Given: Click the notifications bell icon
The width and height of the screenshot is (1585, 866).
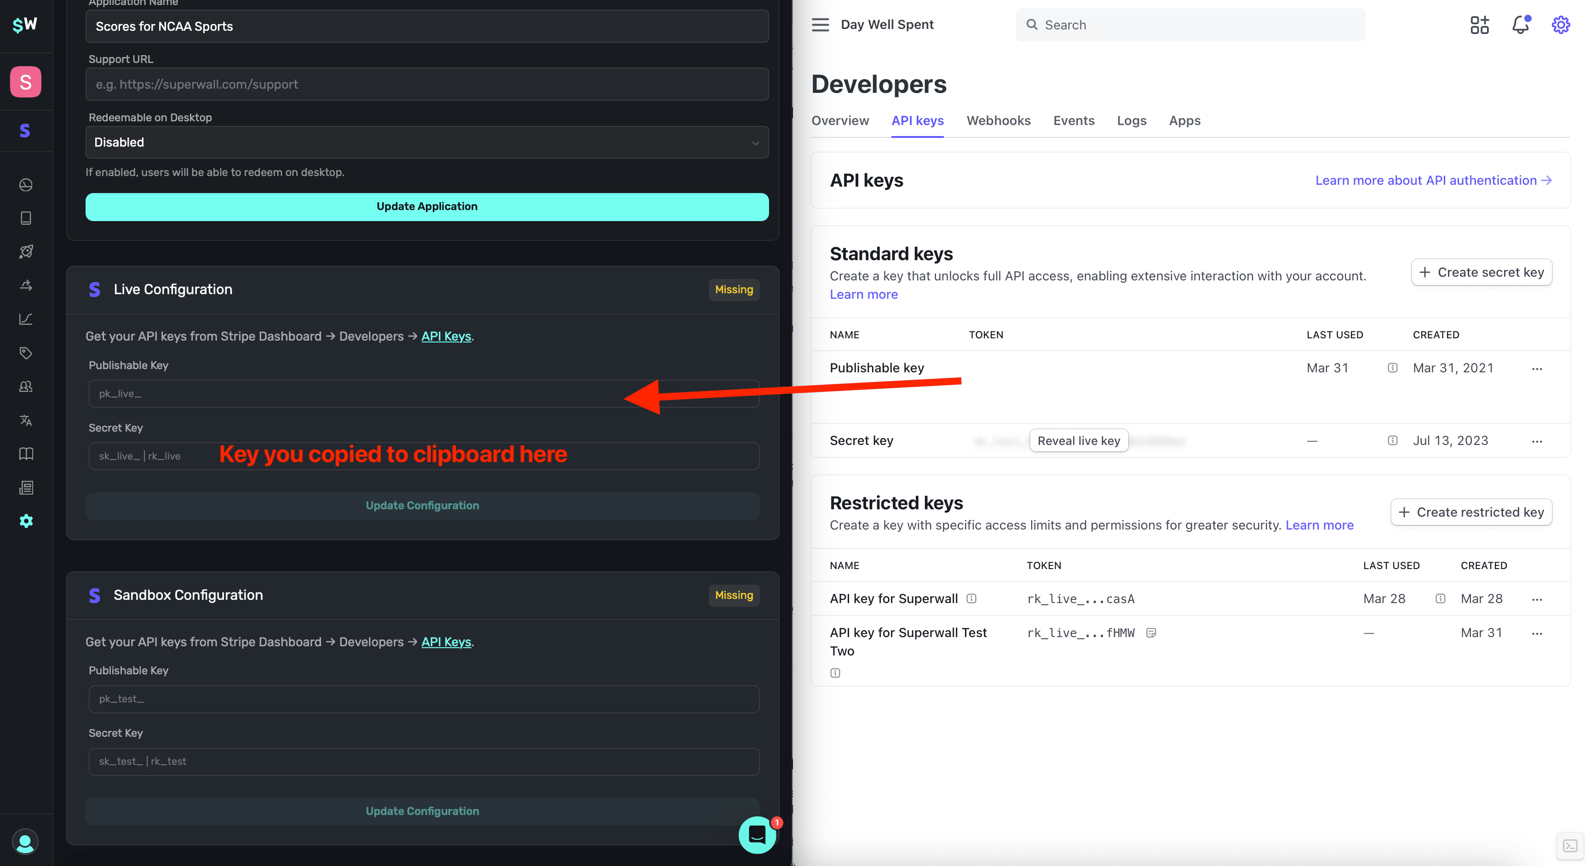Looking at the screenshot, I should click(x=1521, y=25).
